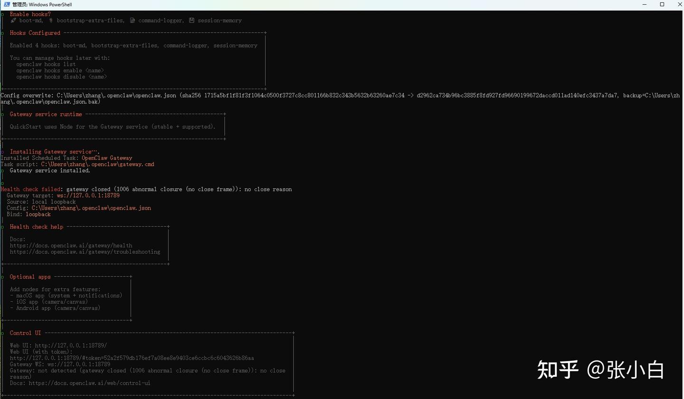Click the "Bind: loopback" line
The image size is (684, 399).
(x=28, y=214)
